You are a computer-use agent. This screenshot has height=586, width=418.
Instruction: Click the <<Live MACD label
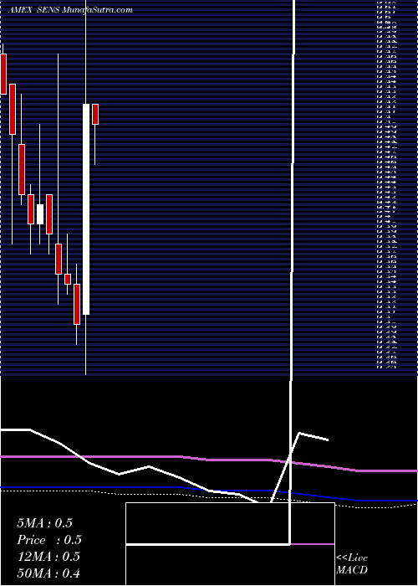coord(352,563)
